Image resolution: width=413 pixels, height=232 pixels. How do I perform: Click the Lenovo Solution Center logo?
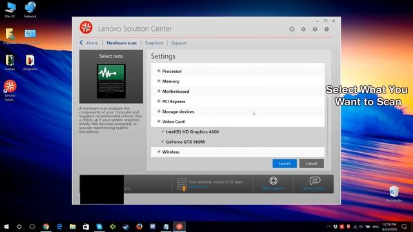point(86,27)
